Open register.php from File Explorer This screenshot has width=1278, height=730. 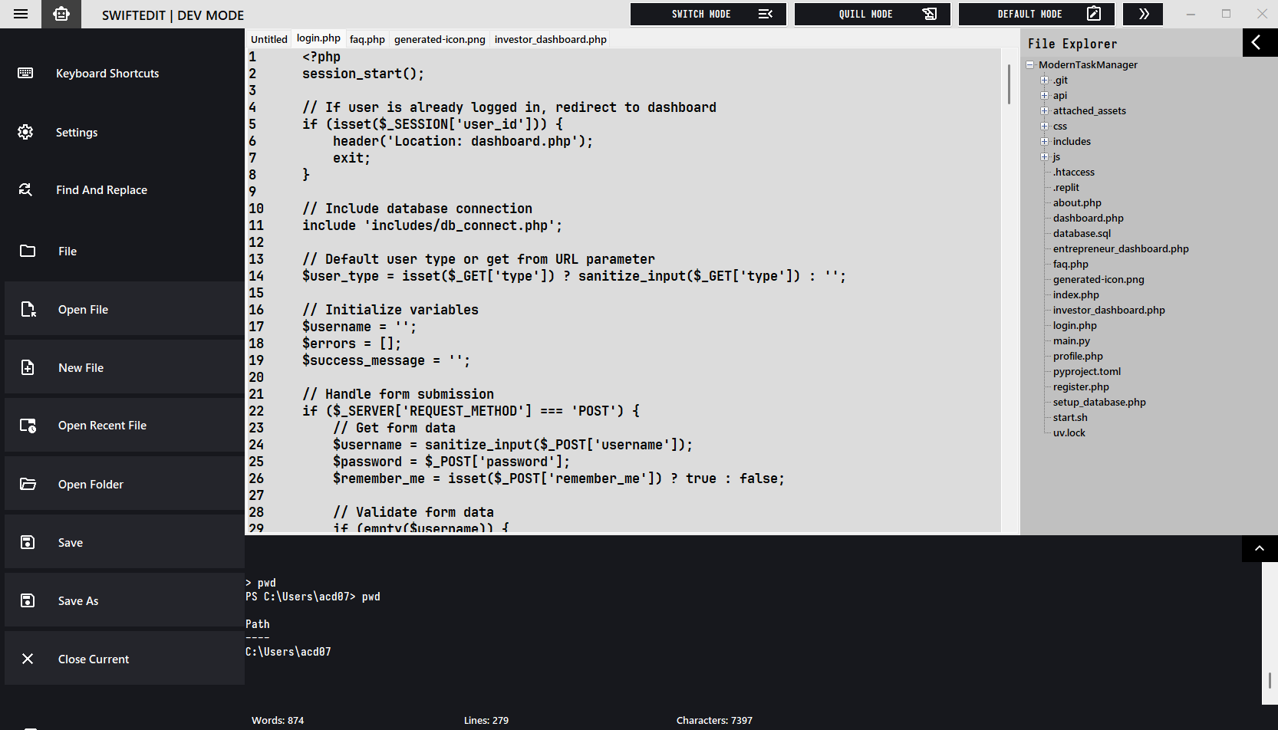click(1080, 386)
